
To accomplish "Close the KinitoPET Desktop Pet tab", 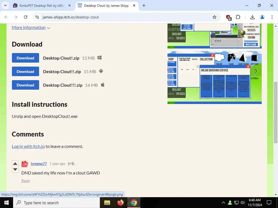I will point(69,6).
